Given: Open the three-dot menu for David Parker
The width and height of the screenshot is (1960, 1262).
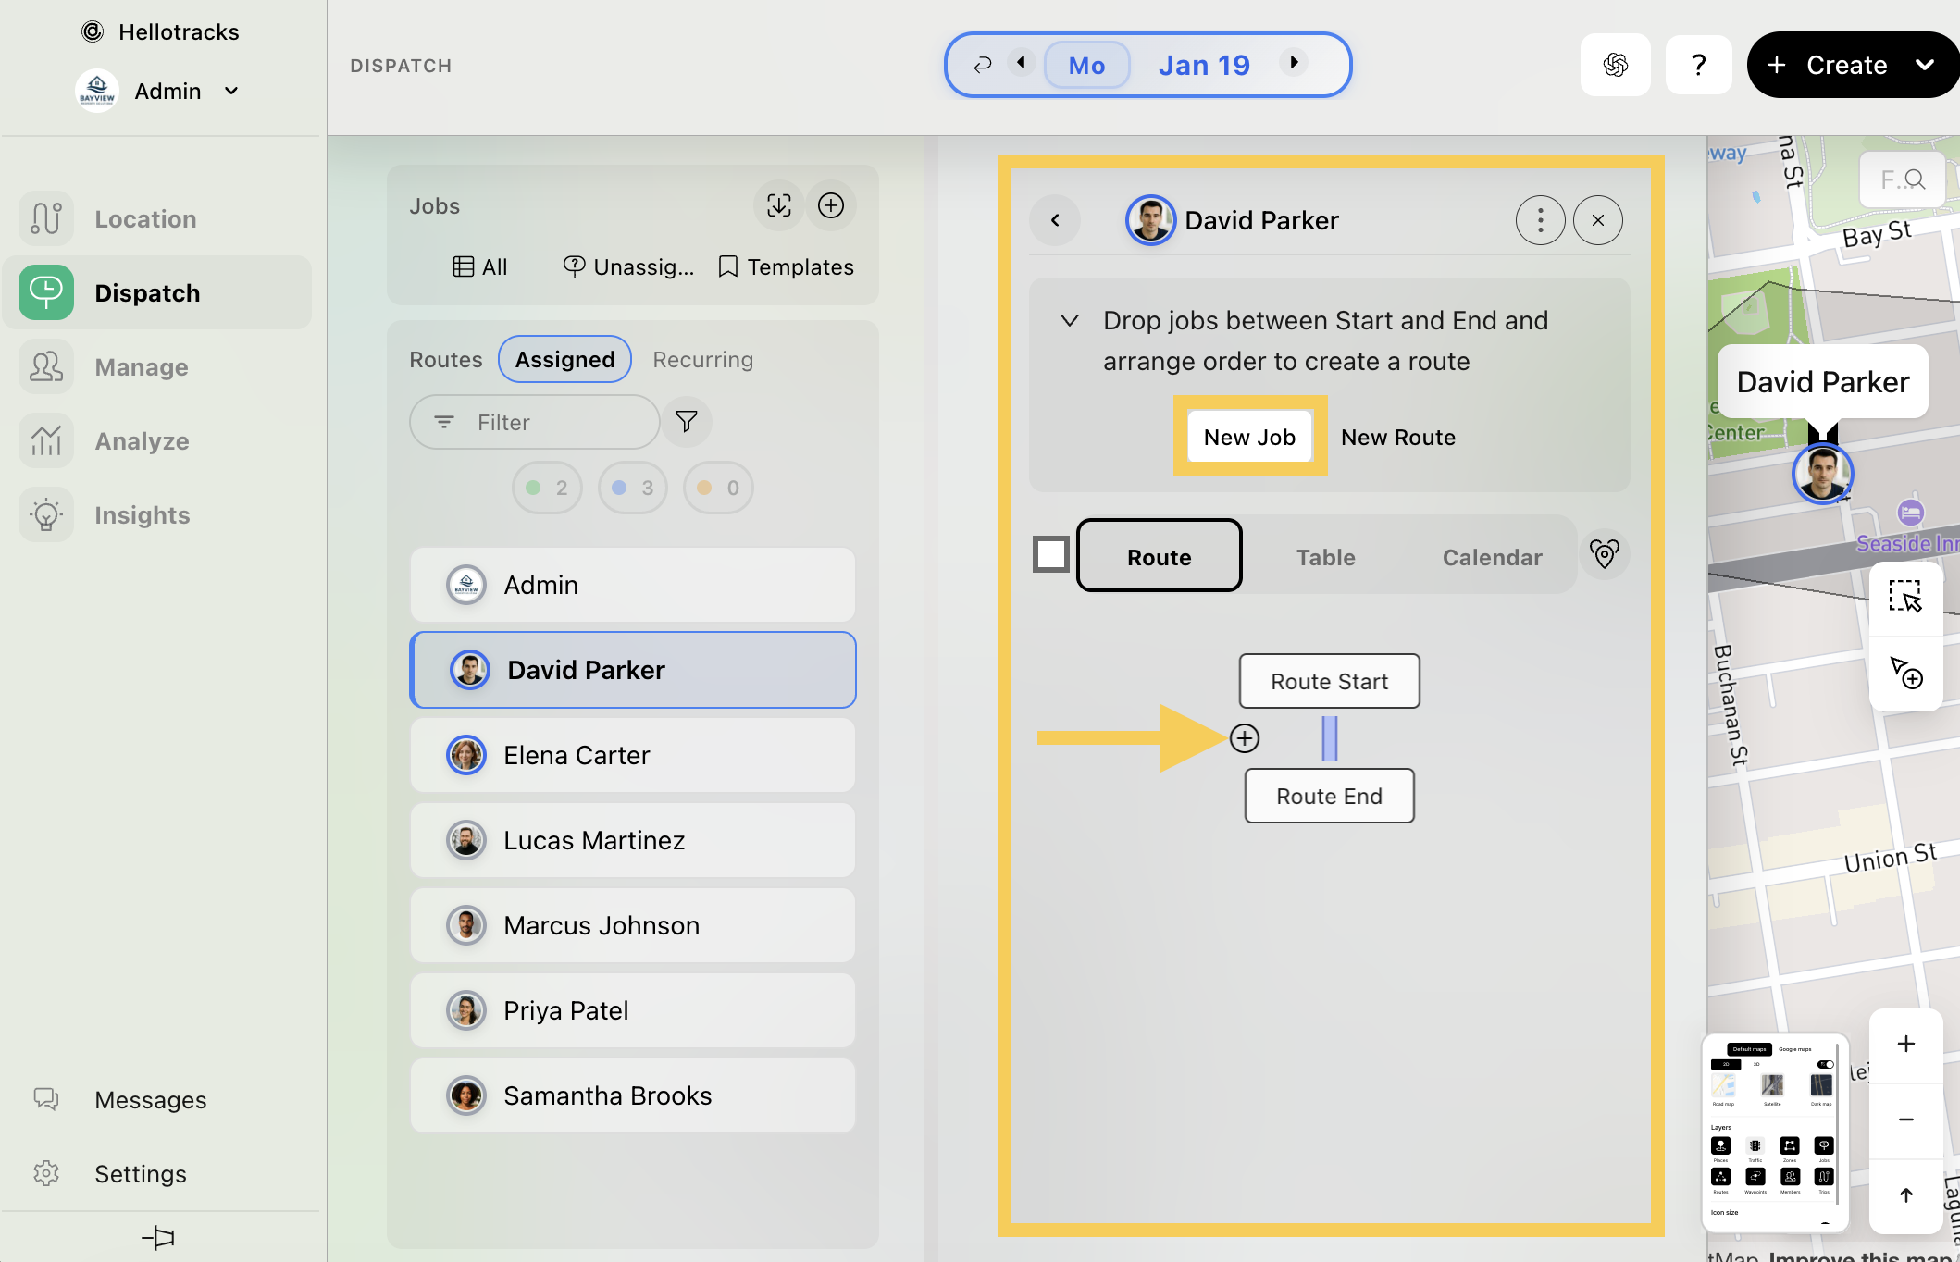Looking at the screenshot, I should click(1540, 220).
